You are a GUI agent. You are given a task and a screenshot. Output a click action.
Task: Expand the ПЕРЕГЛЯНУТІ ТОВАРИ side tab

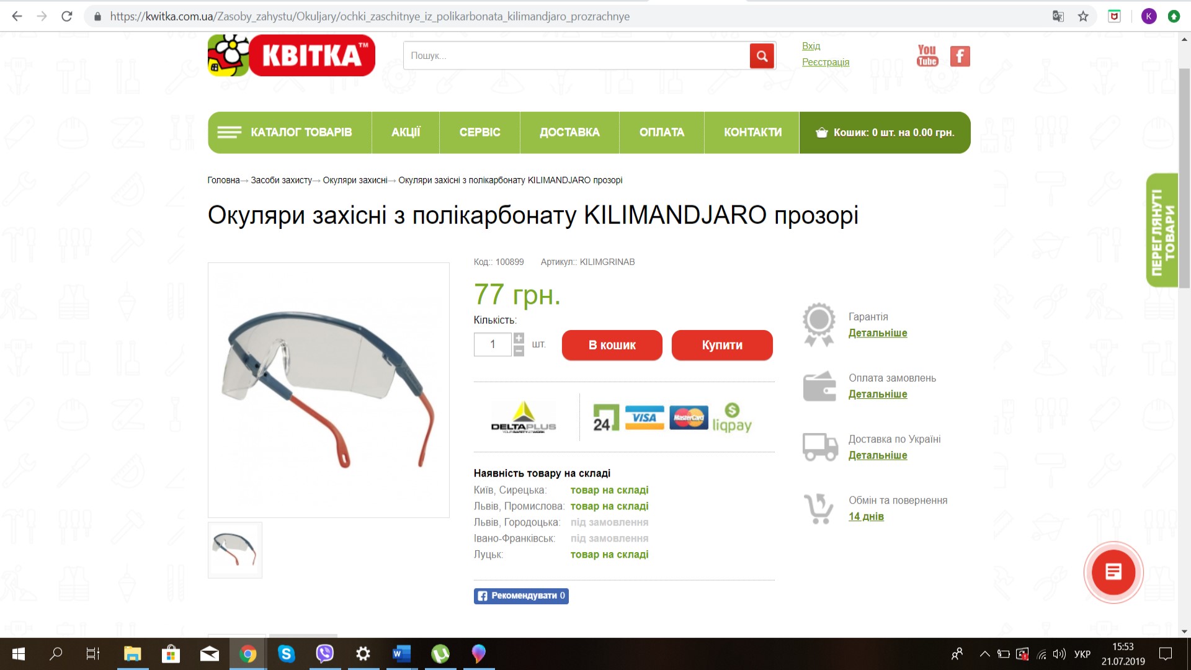[1162, 230]
